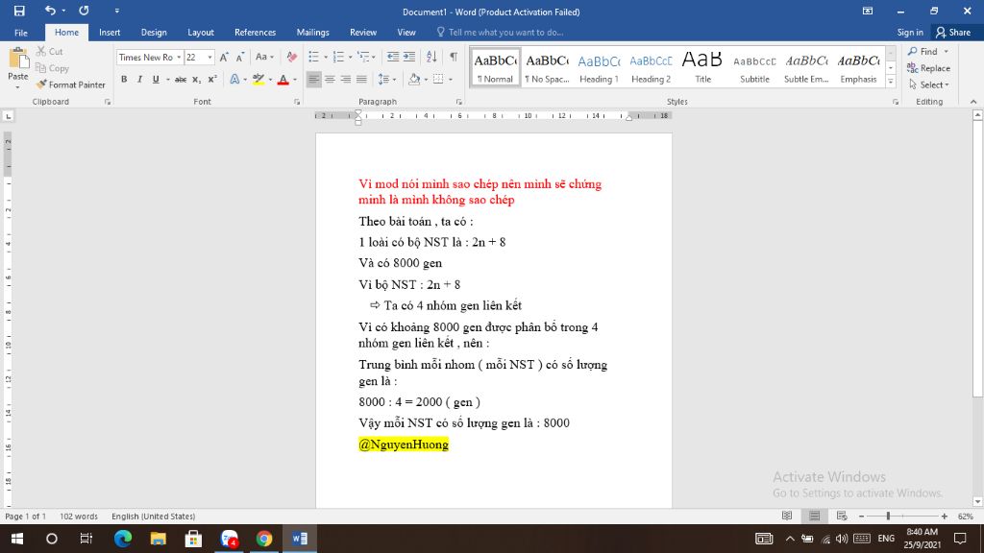Sort the selected paragraphs
Screen dimensions: 984x553
(x=431, y=57)
